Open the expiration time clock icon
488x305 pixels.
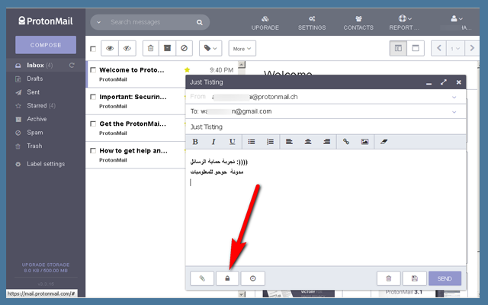[x=252, y=278]
